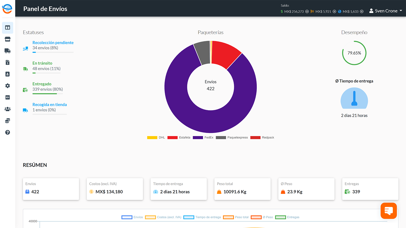Add funds to MX$ 256,273 balance
The width and height of the screenshot is (406, 228).
(307, 11)
